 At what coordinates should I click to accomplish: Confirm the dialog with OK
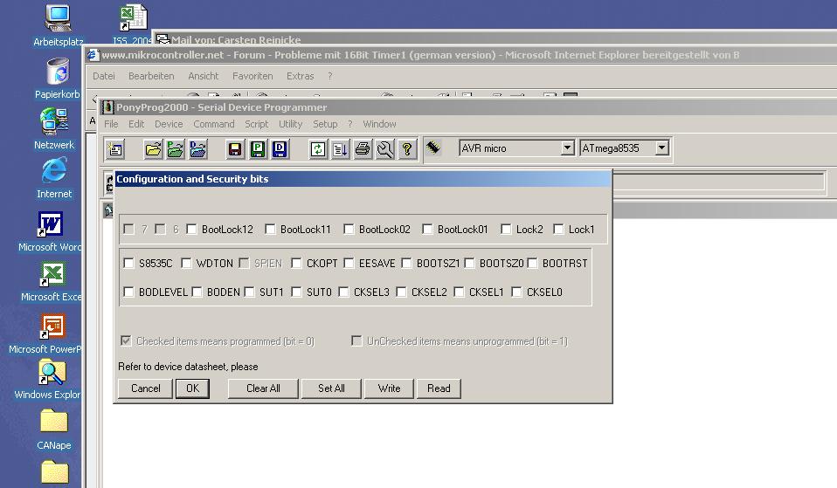(193, 388)
